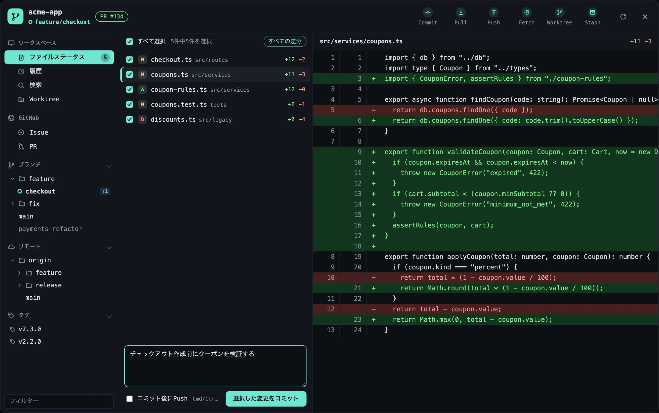Open the Worktree toolbar action
659x413 pixels.
[559, 16]
